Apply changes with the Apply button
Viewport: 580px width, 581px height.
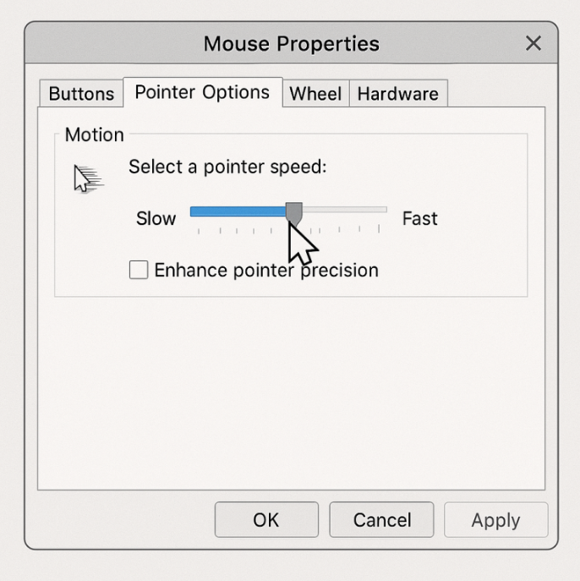[496, 519]
